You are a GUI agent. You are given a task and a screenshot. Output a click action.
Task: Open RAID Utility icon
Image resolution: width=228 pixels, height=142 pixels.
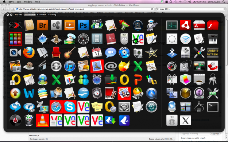(x=213, y=93)
